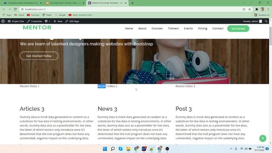Open the Google bookmark
Image resolution: width=272 pixels, height=153 pixels.
point(60,15)
